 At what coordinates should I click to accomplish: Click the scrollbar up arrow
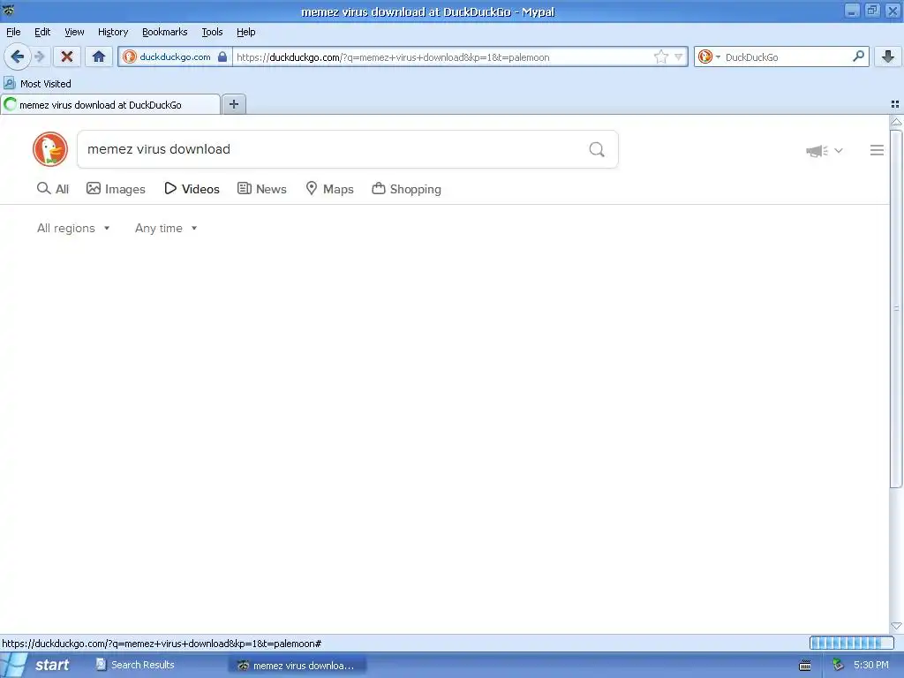pyautogui.click(x=897, y=122)
